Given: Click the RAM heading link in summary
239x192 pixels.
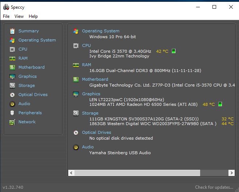Looking at the screenshot, I should pyautogui.click(x=86, y=65).
